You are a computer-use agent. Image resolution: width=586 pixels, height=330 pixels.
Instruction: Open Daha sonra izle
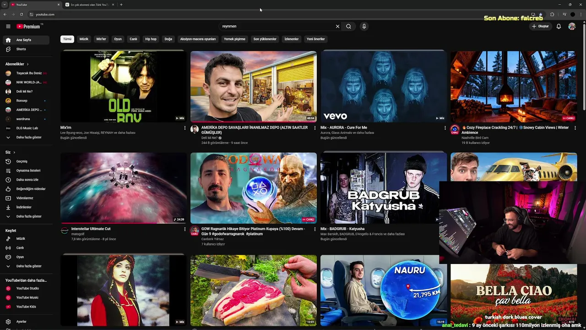click(x=27, y=180)
